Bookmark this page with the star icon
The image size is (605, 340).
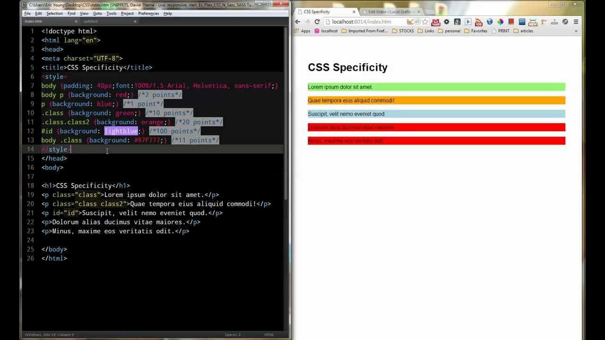pos(424,22)
